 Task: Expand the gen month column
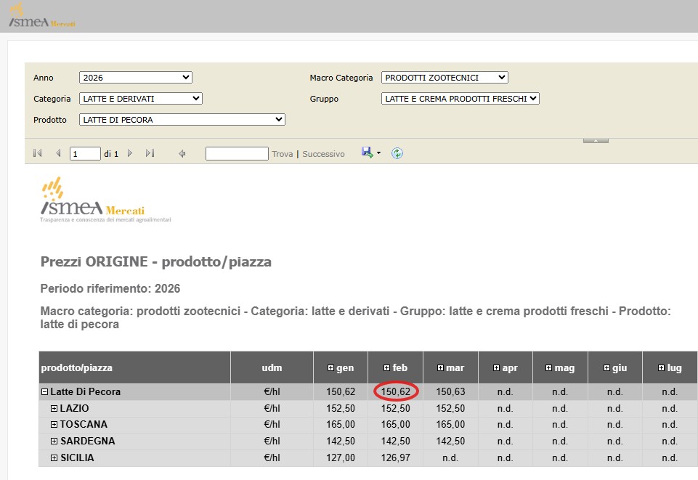pos(330,368)
